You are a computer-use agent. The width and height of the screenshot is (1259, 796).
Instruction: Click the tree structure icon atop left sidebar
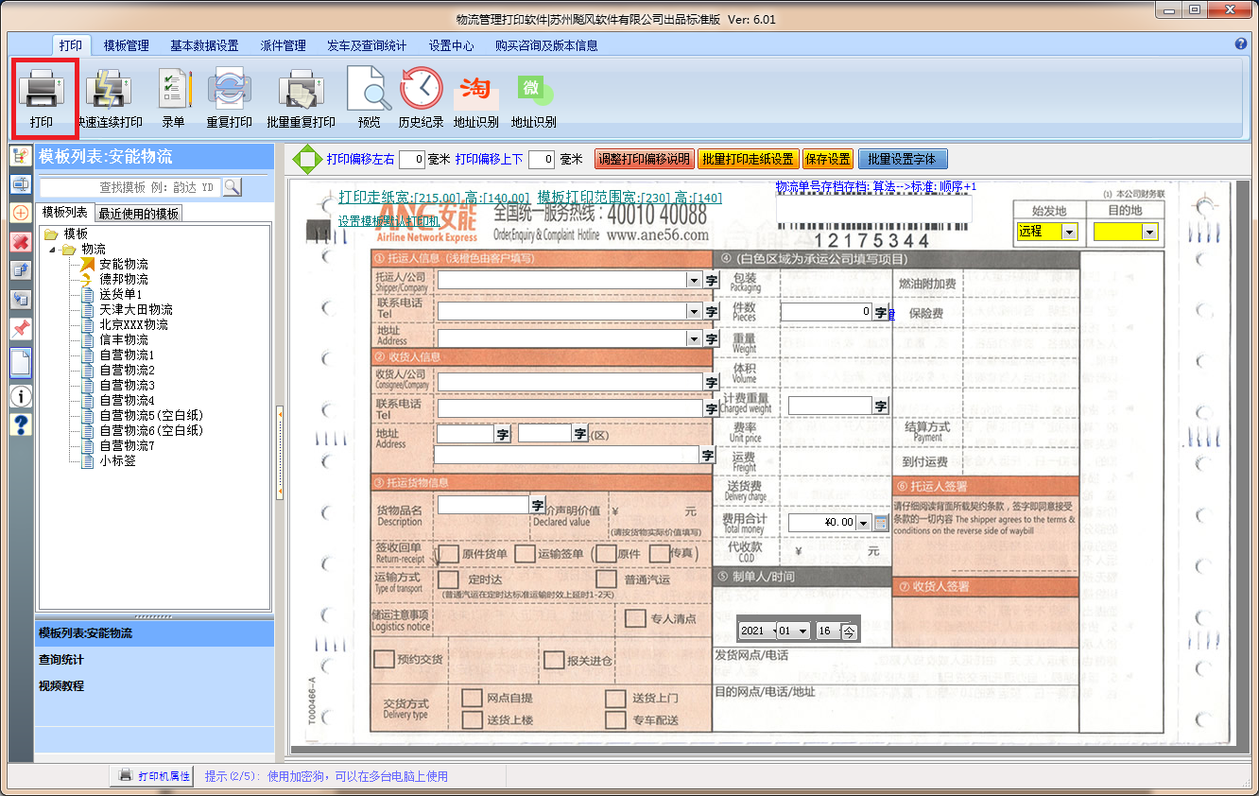click(x=21, y=156)
